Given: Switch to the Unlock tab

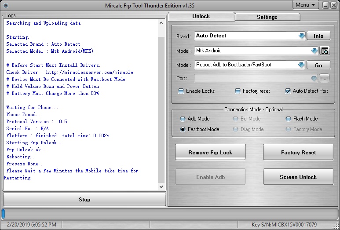Looking at the screenshot, I should point(201,16).
